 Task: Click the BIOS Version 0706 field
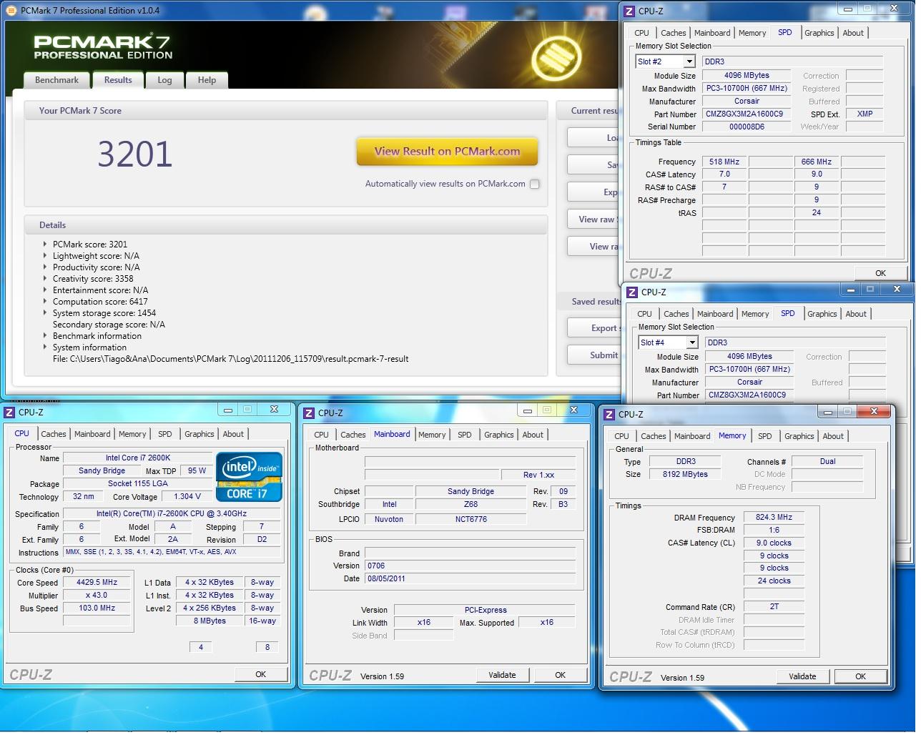(x=471, y=566)
